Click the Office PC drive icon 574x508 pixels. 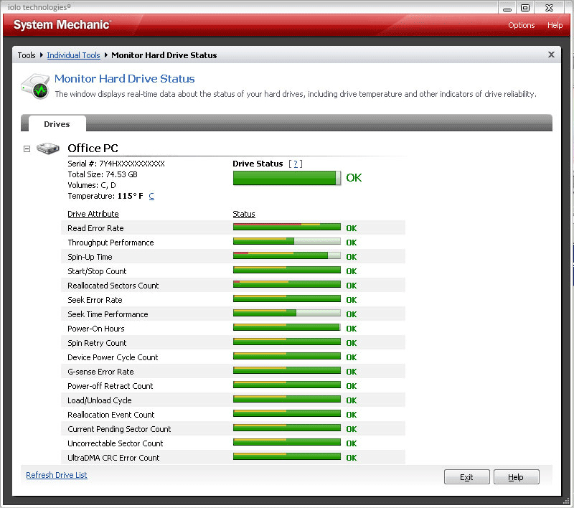47,149
